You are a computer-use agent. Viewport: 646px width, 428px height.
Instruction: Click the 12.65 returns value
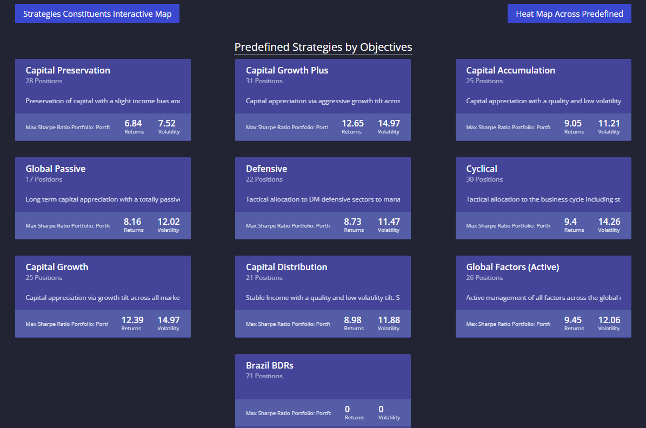coord(352,123)
